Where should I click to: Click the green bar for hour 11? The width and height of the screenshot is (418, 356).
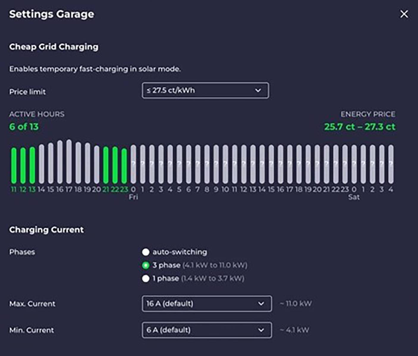[x=14, y=165]
